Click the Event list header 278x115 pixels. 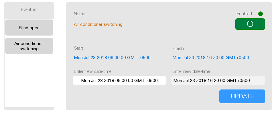point(29,10)
